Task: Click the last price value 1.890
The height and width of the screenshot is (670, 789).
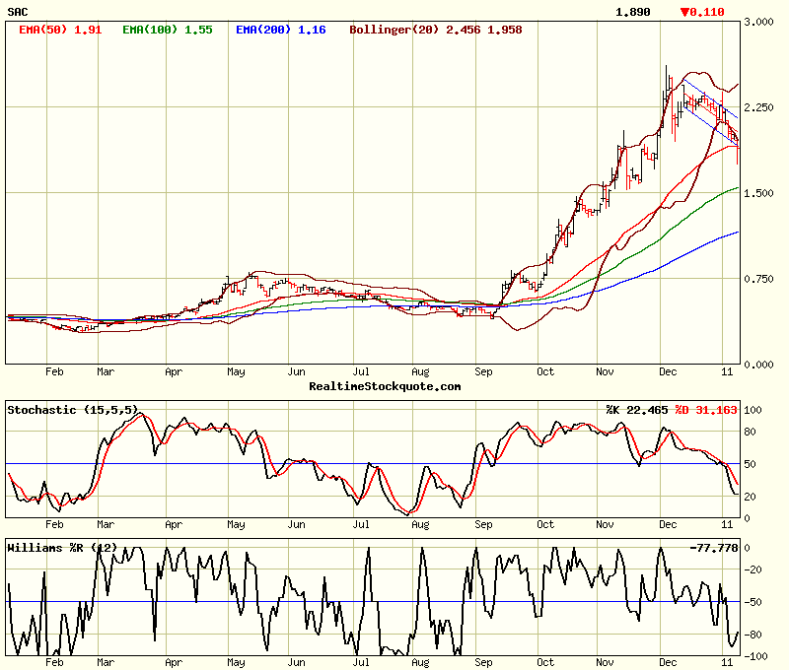Action: pos(632,12)
